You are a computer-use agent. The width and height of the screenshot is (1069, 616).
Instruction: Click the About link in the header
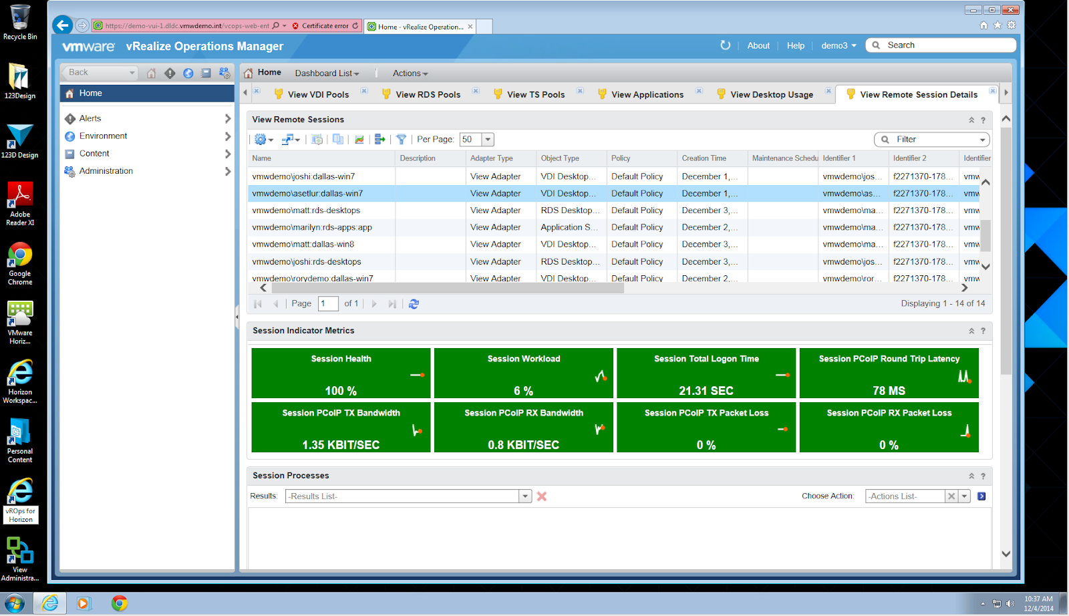[x=758, y=45]
